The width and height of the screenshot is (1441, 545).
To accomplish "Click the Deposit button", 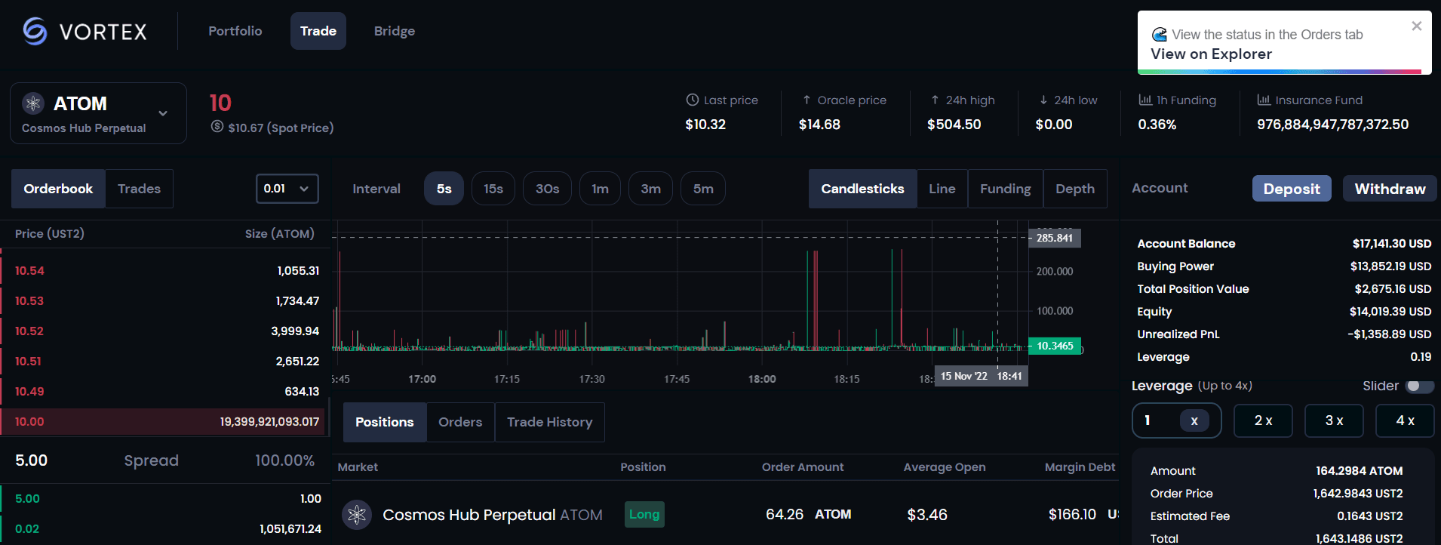I will point(1292,189).
